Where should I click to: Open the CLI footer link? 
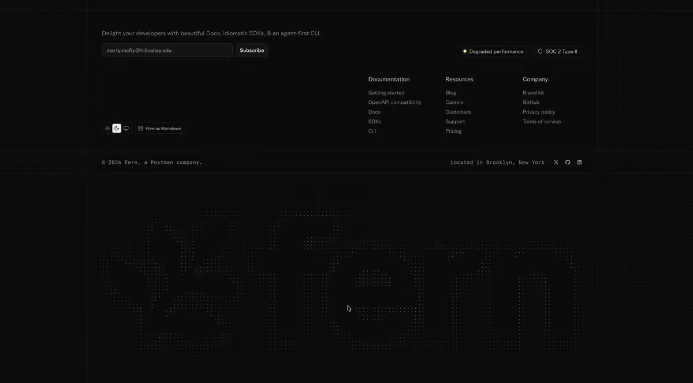click(x=372, y=132)
